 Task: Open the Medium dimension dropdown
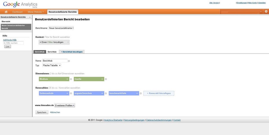pyautogui.click(x=54, y=79)
